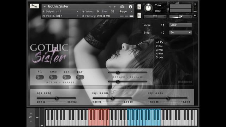The width and height of the screenshot is (226, 127).
Task: Open the Ee syllable dropdown
Action: pos(180,32)
